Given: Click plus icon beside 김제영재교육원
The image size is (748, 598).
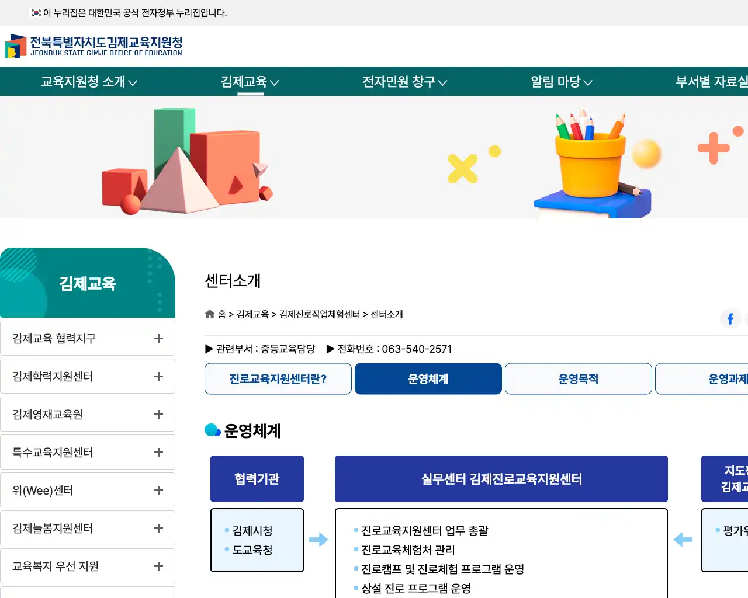Looking at the screenshot, I should click(158, 415).
